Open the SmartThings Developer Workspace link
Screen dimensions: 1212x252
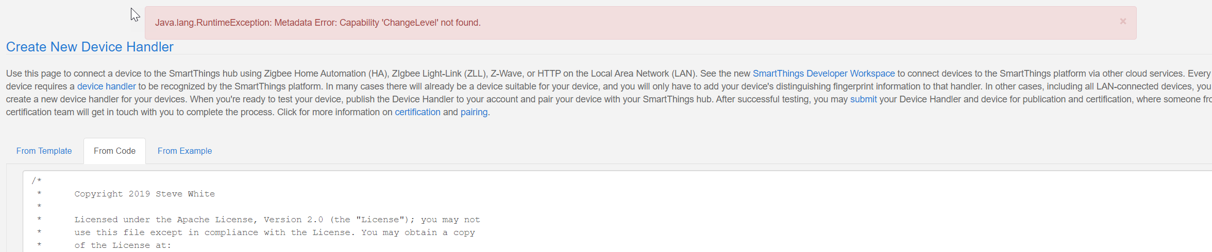tap(823, 74)
